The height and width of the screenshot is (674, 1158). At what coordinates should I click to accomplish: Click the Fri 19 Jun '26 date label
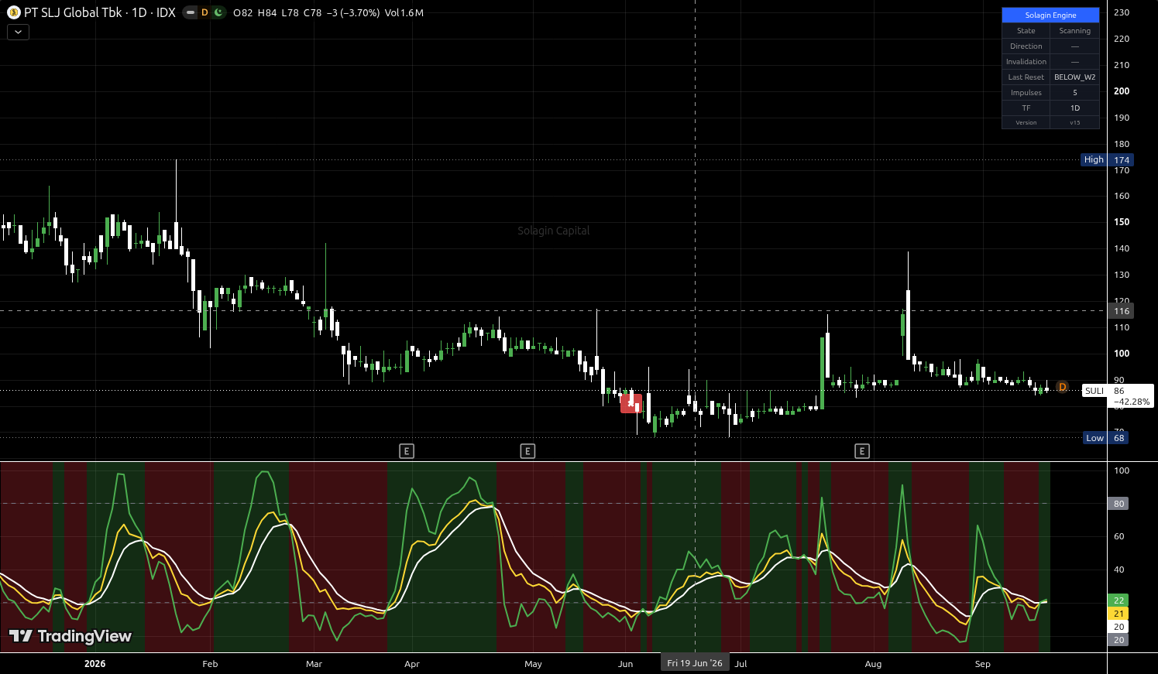(x=695, y=663)
